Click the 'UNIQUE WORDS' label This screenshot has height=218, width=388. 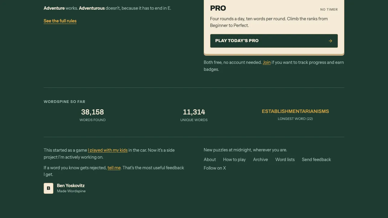[194, 120]
